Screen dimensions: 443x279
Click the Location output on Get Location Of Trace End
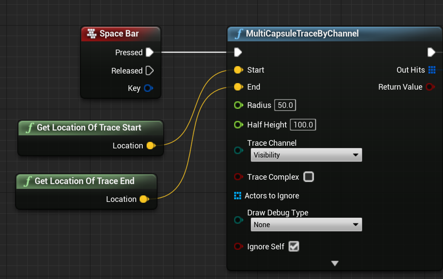point(144,199)
